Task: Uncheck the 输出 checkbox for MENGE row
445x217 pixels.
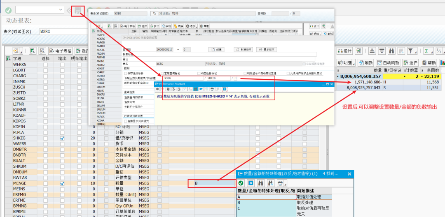Action: point(62,184)
